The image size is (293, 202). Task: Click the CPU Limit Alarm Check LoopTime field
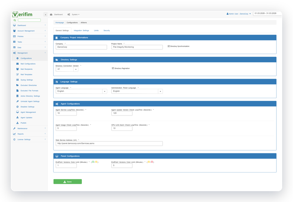point(122,129)
